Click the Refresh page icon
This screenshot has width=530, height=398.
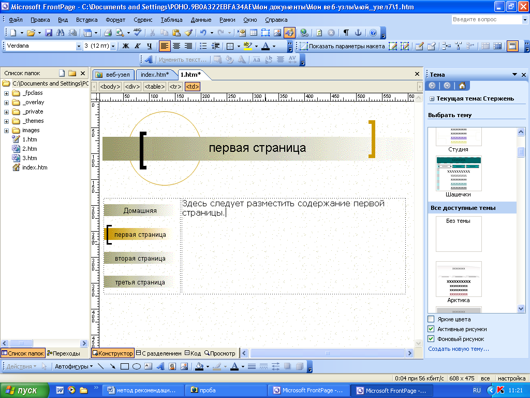(x=319, y=33)
